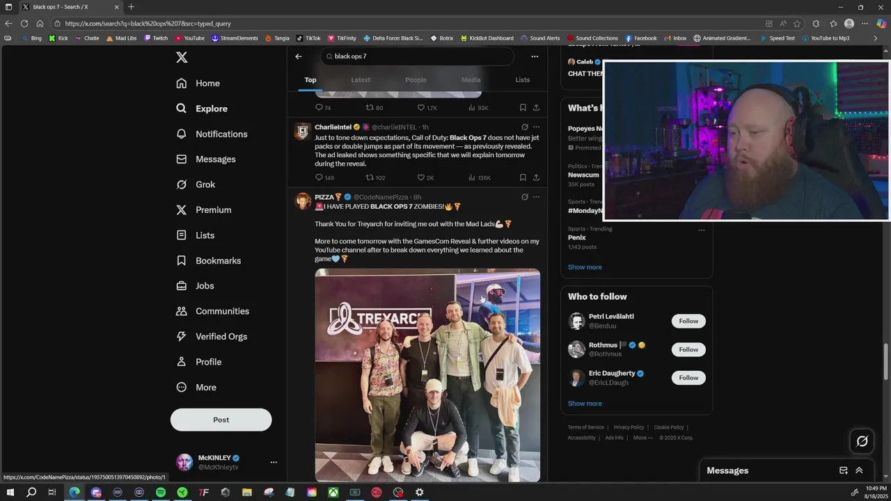Click the Post button
Viewport: 891px width, 501px height.
221,420
